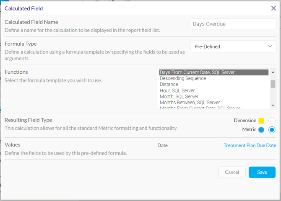Save the calculated field
281x201 pixels.
(x=262, y=172)
